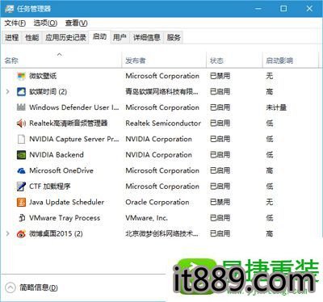Click the Microsoft OneDrive cloud icon
The width and height of the screenshot is (323, 302).
click(21, 170)
